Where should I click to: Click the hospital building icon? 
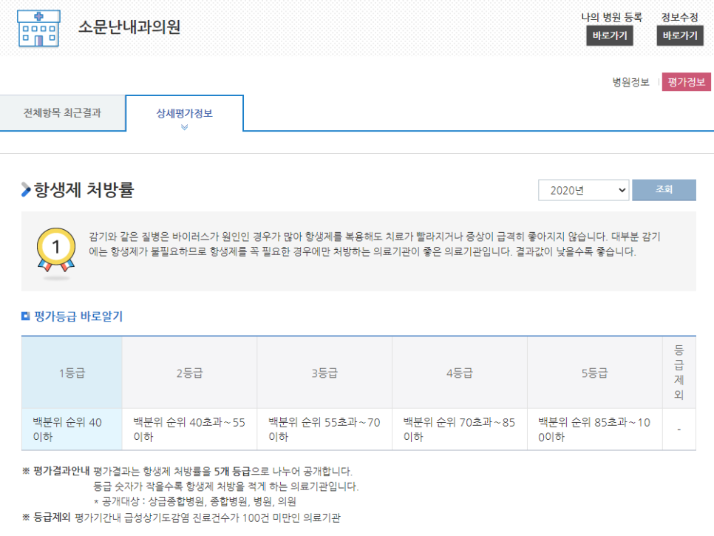38,28
